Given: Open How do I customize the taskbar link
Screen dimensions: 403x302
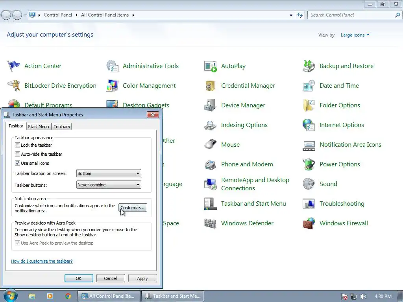Looking at the screenshot, I should click(x=42, y=261).
